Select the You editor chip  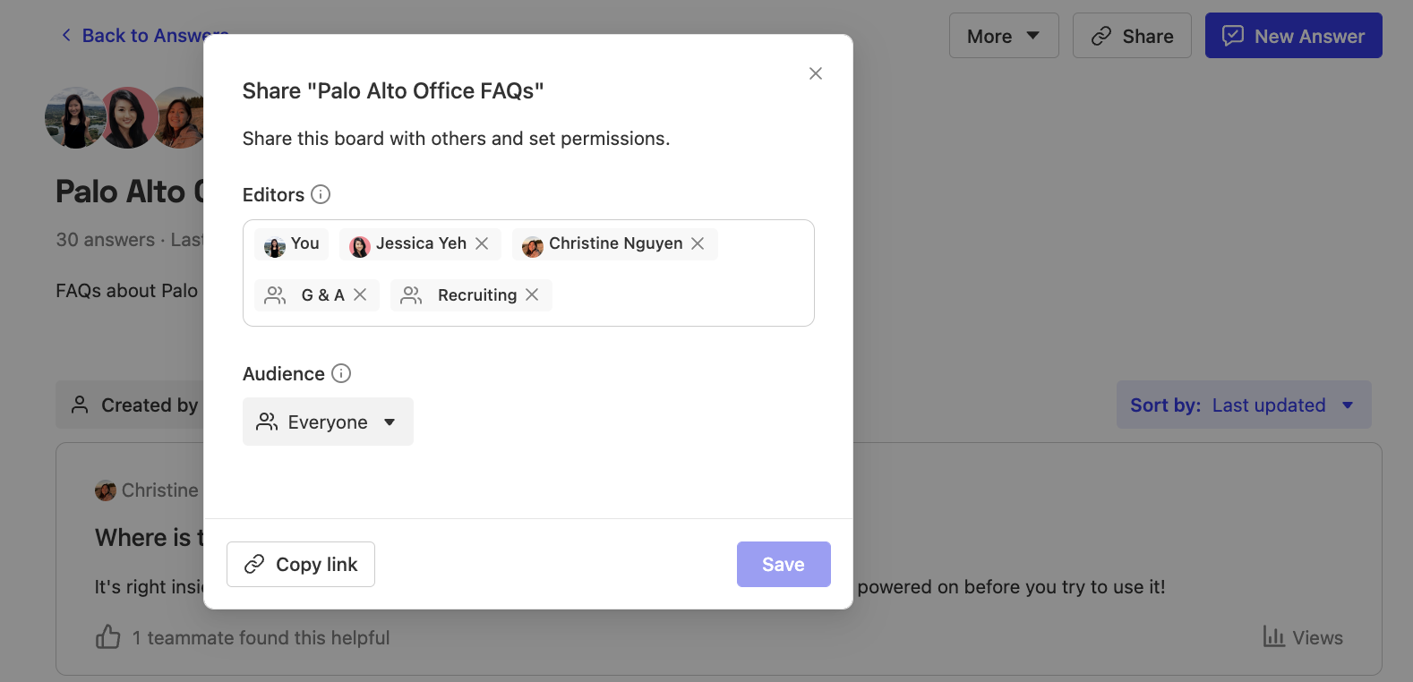coord(292,243)
